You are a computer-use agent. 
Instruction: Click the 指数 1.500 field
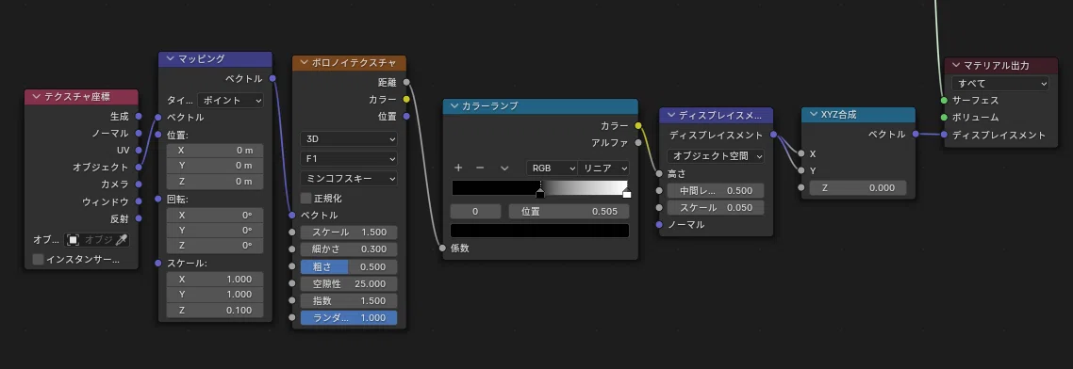[x=349, y=300]
